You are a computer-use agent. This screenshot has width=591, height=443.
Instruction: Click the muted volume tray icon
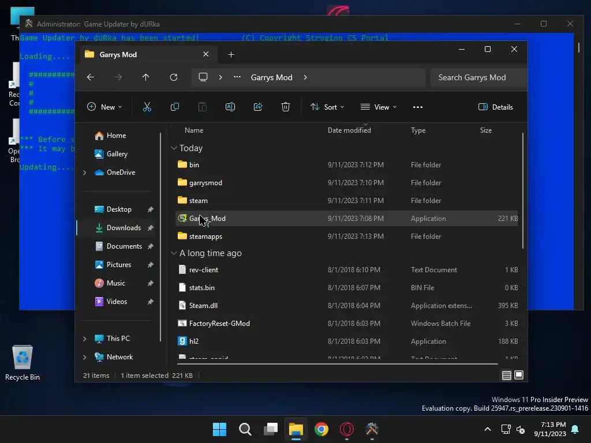click(521, 429)
